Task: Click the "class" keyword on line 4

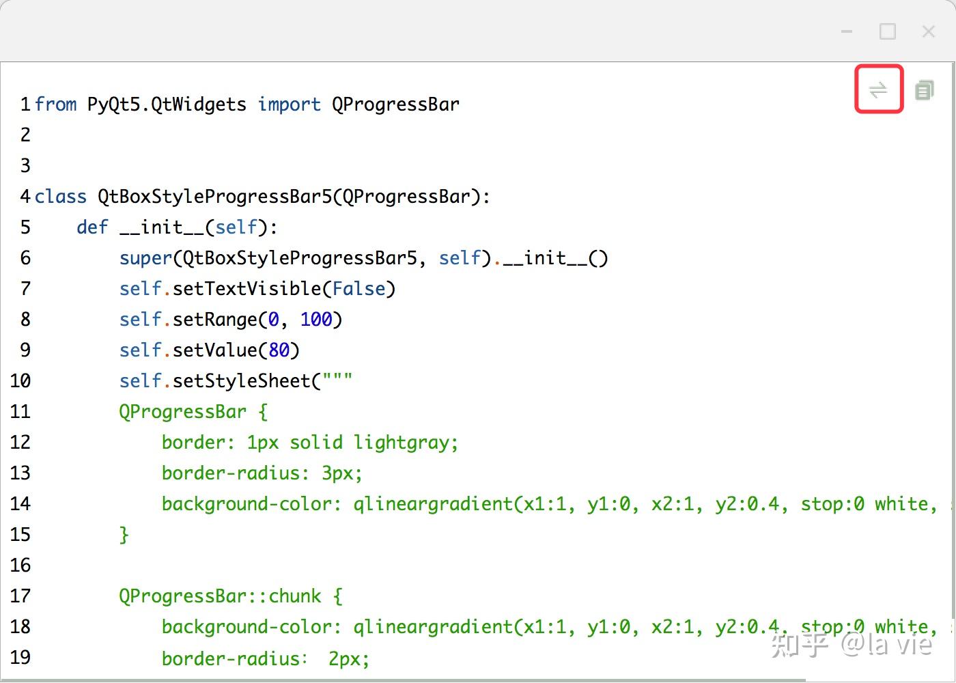Action: [61, 197]
